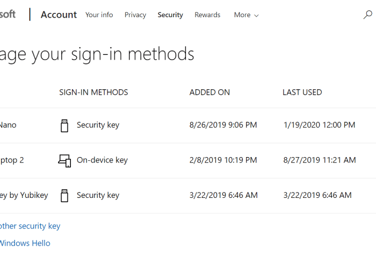This screenshot has width=376, height=256.
Task: Click the Account header link
Action: click(59, 15)
